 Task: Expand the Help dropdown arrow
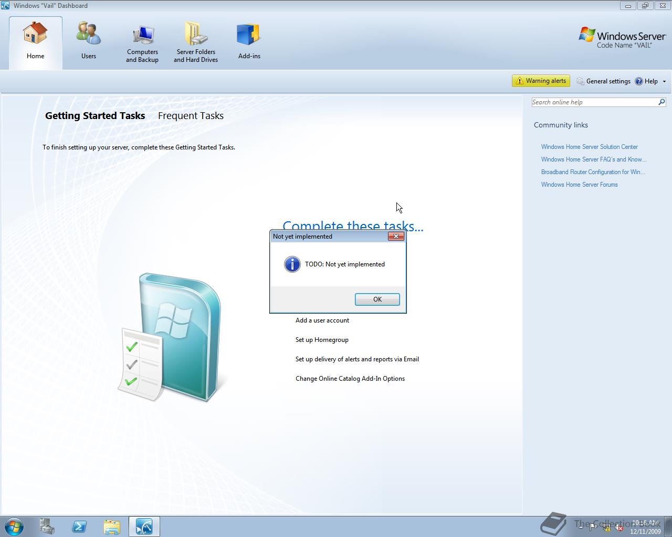coord(664,81)
